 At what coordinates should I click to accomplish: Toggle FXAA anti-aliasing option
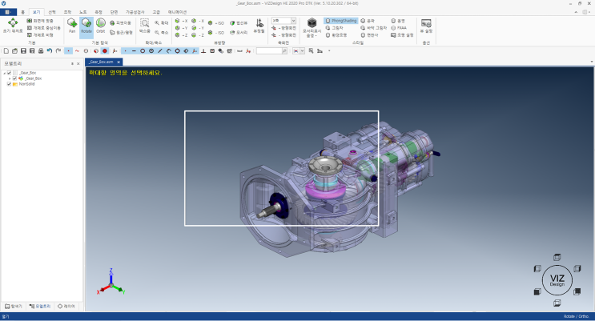pos(399,28)
